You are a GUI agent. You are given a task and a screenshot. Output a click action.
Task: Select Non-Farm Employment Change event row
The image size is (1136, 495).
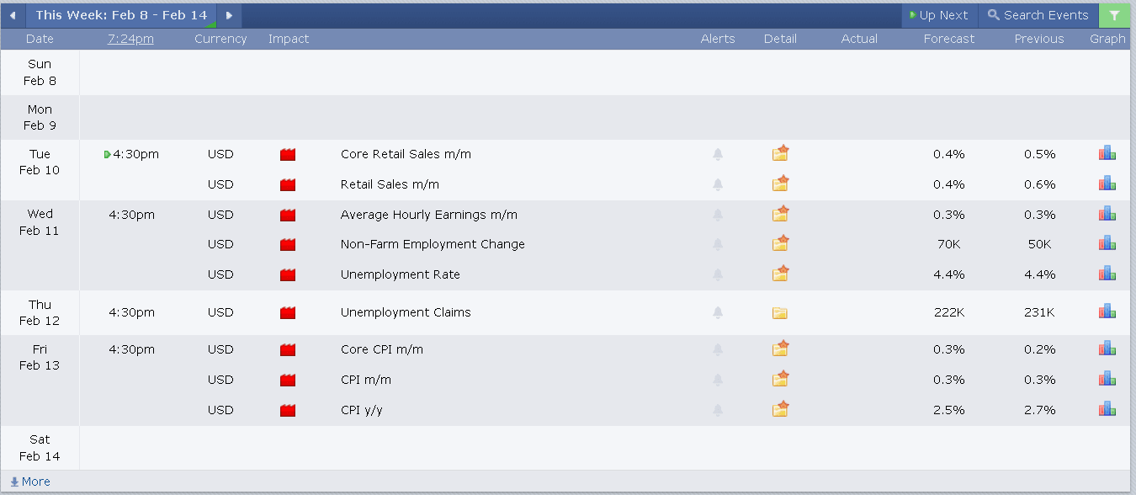[433, 244]
